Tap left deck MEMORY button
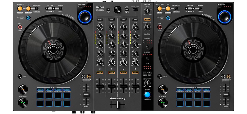 point(60,9)
